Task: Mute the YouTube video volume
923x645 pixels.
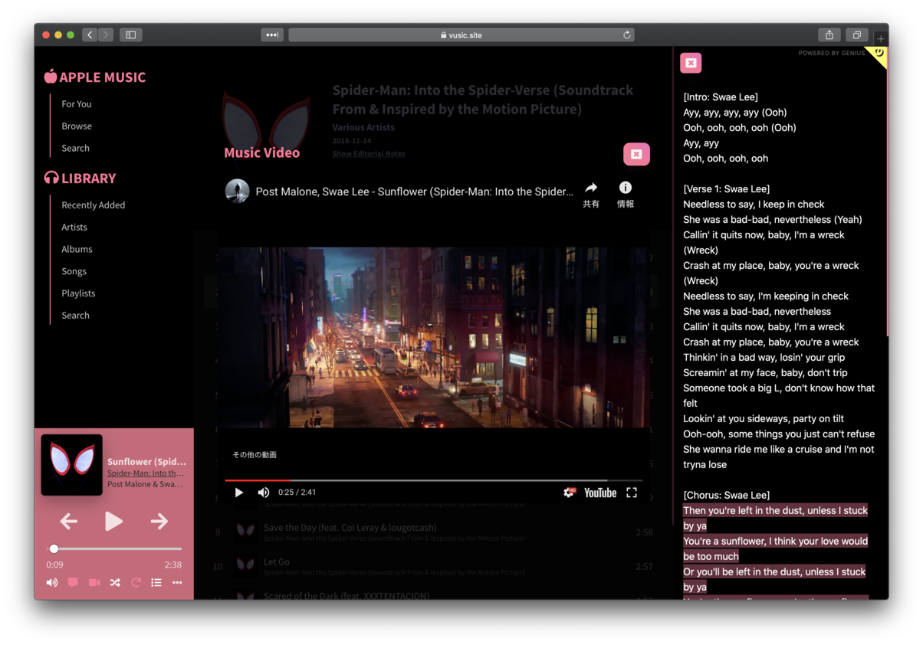Action: click(x=263, y=493)
